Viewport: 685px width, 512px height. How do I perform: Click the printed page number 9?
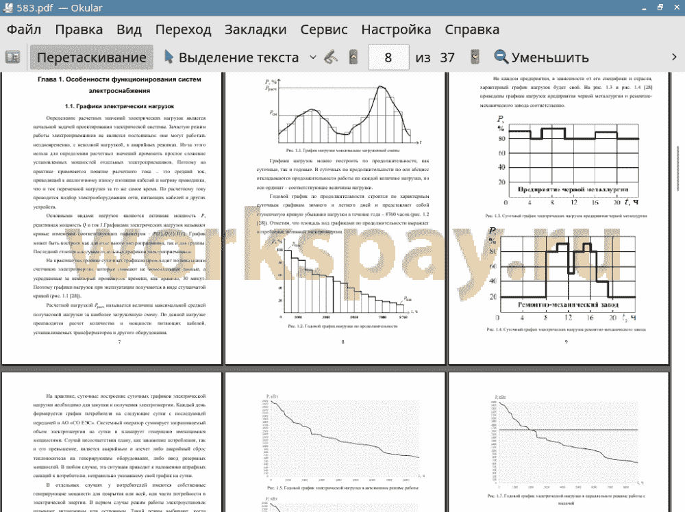click(x=566, y=342)
